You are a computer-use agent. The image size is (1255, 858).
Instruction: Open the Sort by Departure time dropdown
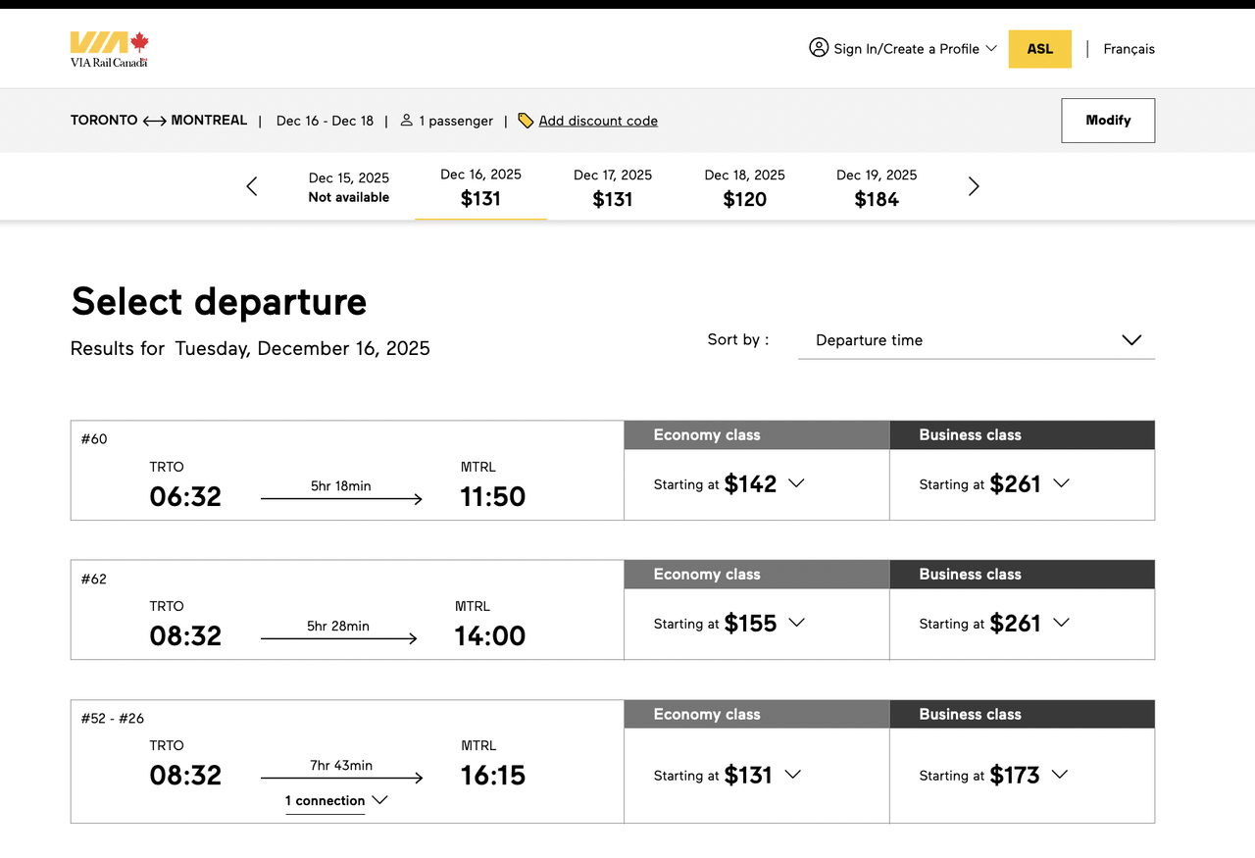[x=976, y=340]
